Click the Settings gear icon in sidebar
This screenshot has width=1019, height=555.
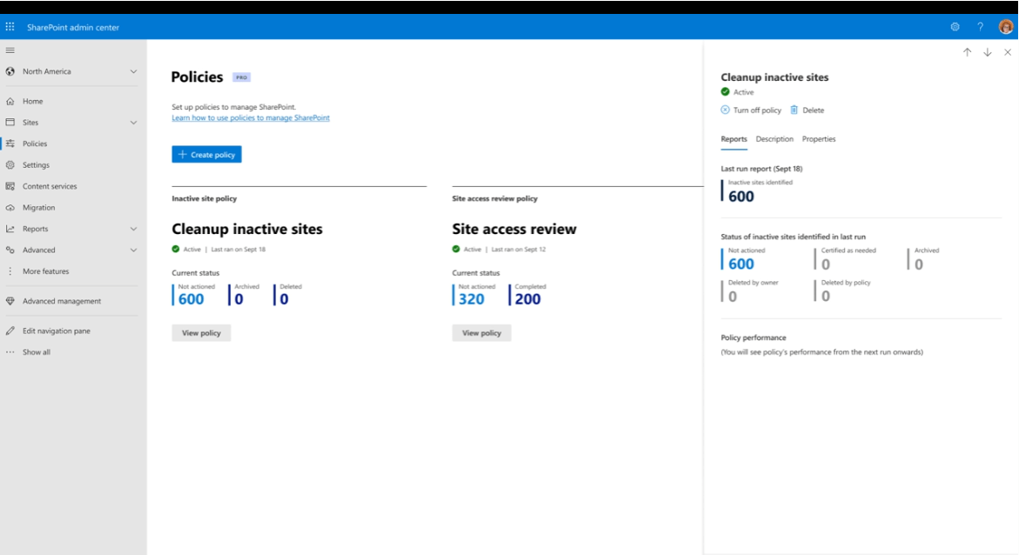[x=10, y=165]
